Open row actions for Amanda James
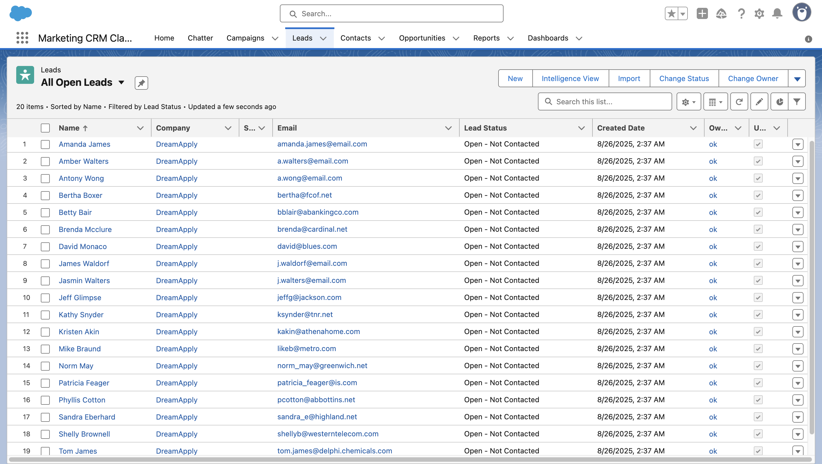822x464 pixels. click(798, 144)
